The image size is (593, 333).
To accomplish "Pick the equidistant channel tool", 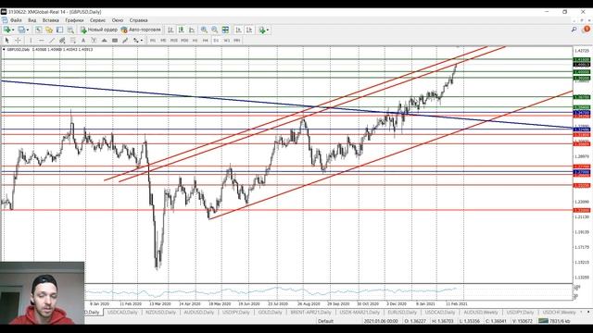I will [x=62, y=41].
